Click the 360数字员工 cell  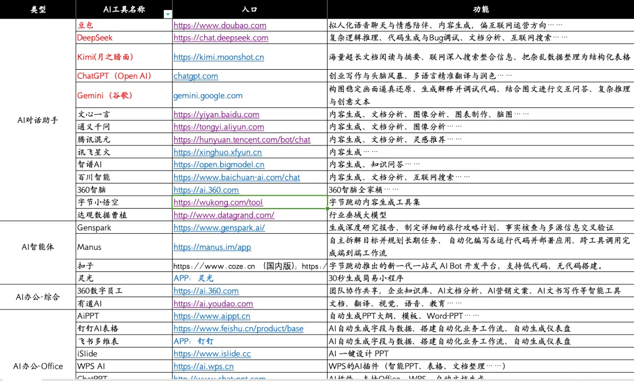[x=124, y=291]
